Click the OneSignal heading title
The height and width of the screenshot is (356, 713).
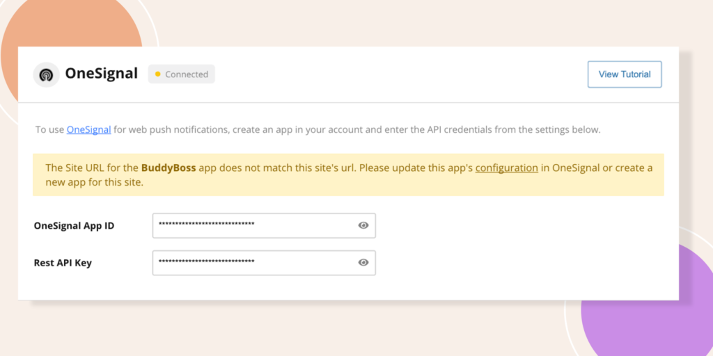(102, 74)
